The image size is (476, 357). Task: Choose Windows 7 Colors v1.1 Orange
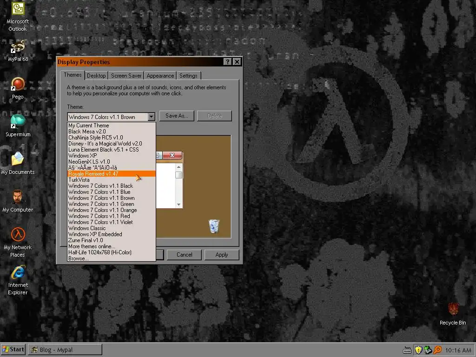[112, 210]
